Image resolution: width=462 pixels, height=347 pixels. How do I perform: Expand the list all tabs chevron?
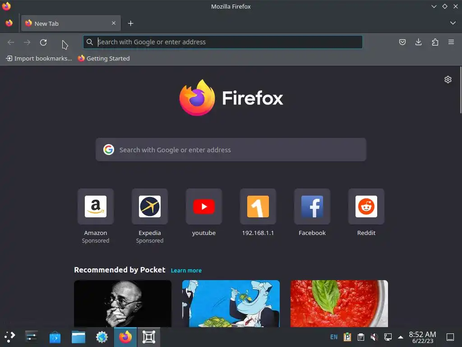coord(453,23)
